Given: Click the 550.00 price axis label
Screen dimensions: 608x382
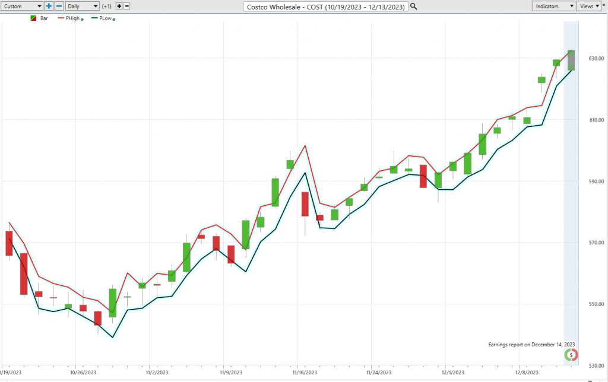Looking at the screenshot, I should (596, 304).
